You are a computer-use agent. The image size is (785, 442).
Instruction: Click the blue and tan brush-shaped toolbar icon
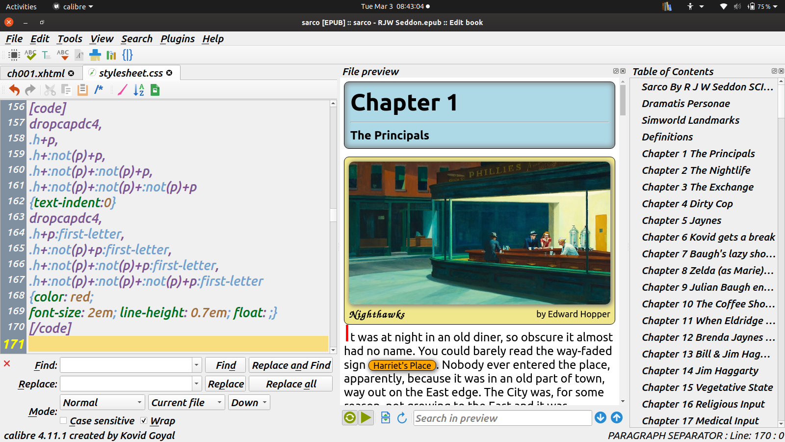click(x=95, y=55)
